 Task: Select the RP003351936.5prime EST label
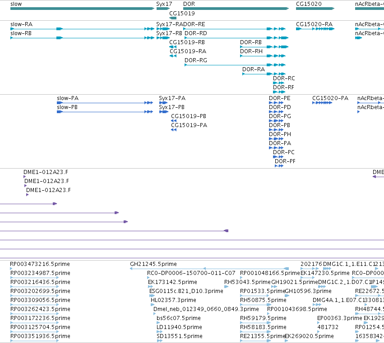[x=41, y=336]
